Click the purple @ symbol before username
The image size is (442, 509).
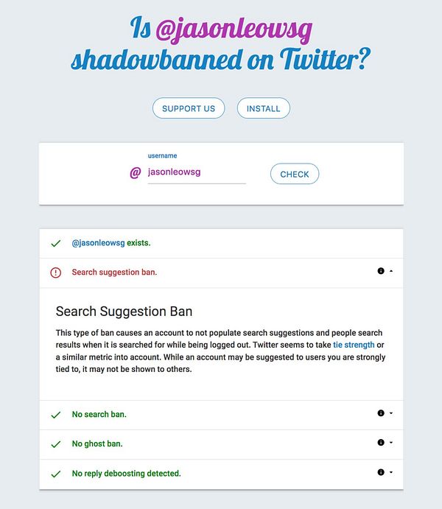(x=135, y=173)
